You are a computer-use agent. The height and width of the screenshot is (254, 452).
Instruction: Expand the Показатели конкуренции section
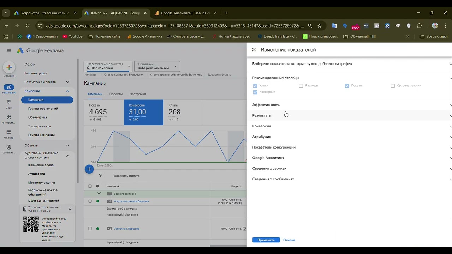click(350, 147)
